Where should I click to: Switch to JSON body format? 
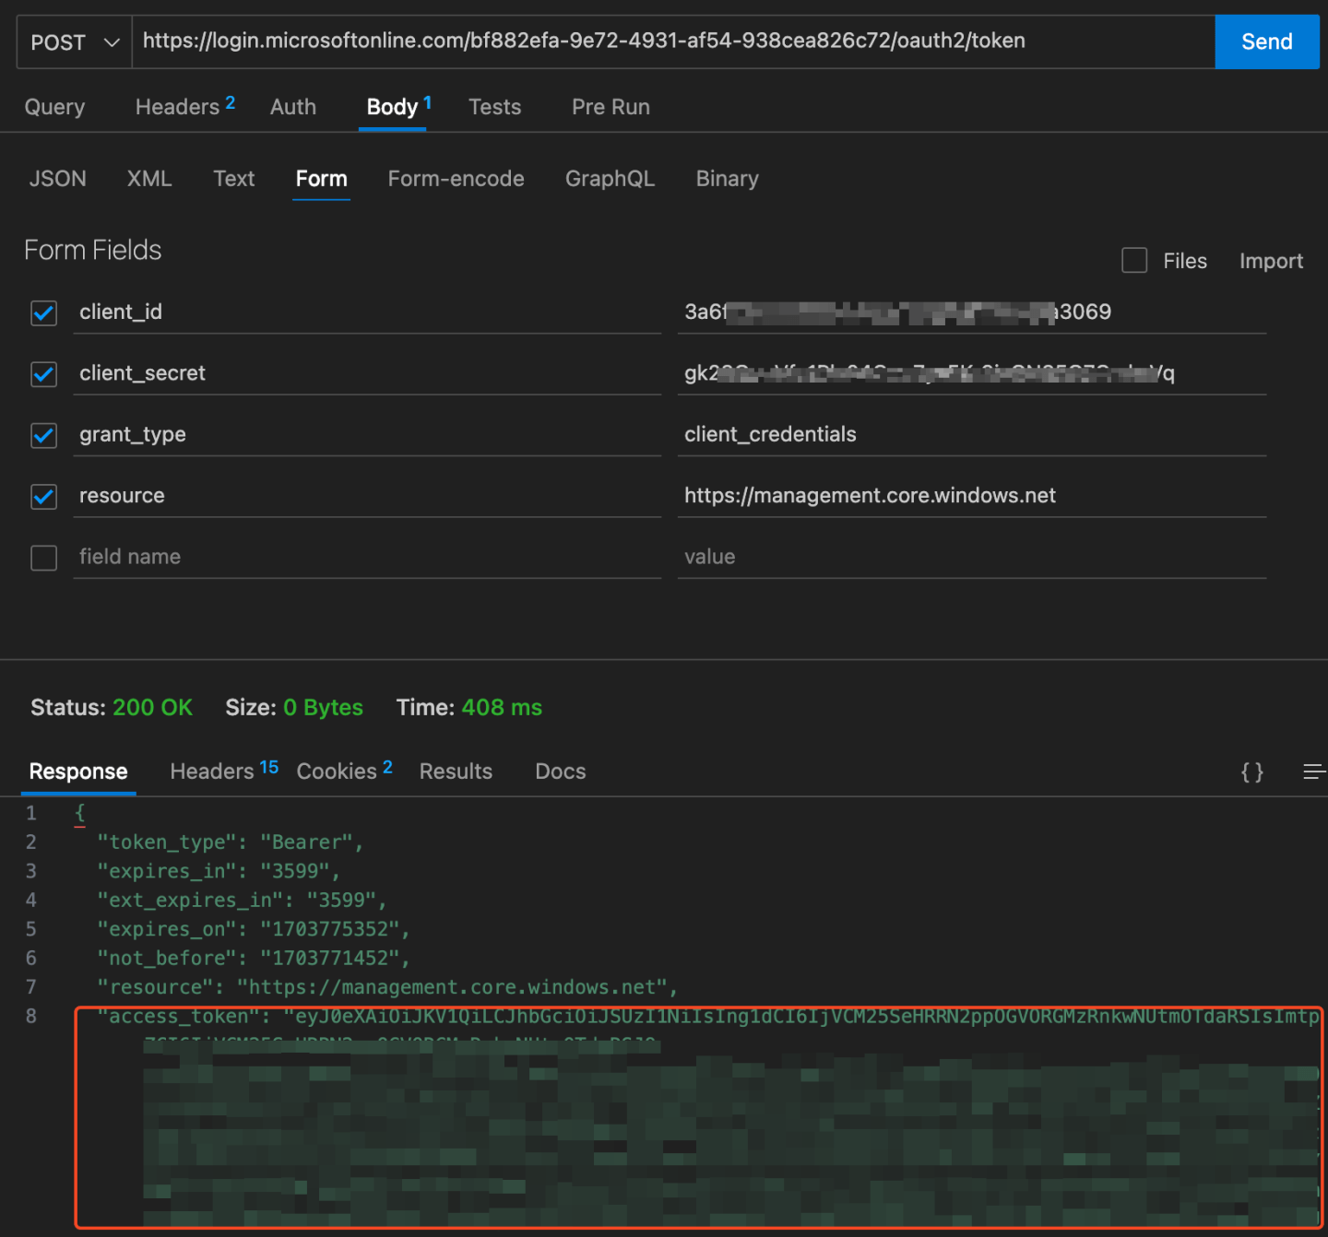click(57, 179)
